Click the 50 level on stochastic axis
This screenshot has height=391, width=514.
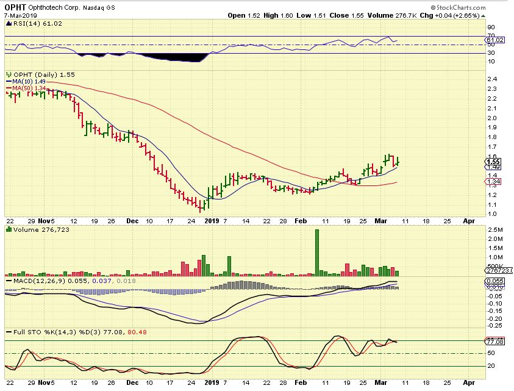point(491,353)
